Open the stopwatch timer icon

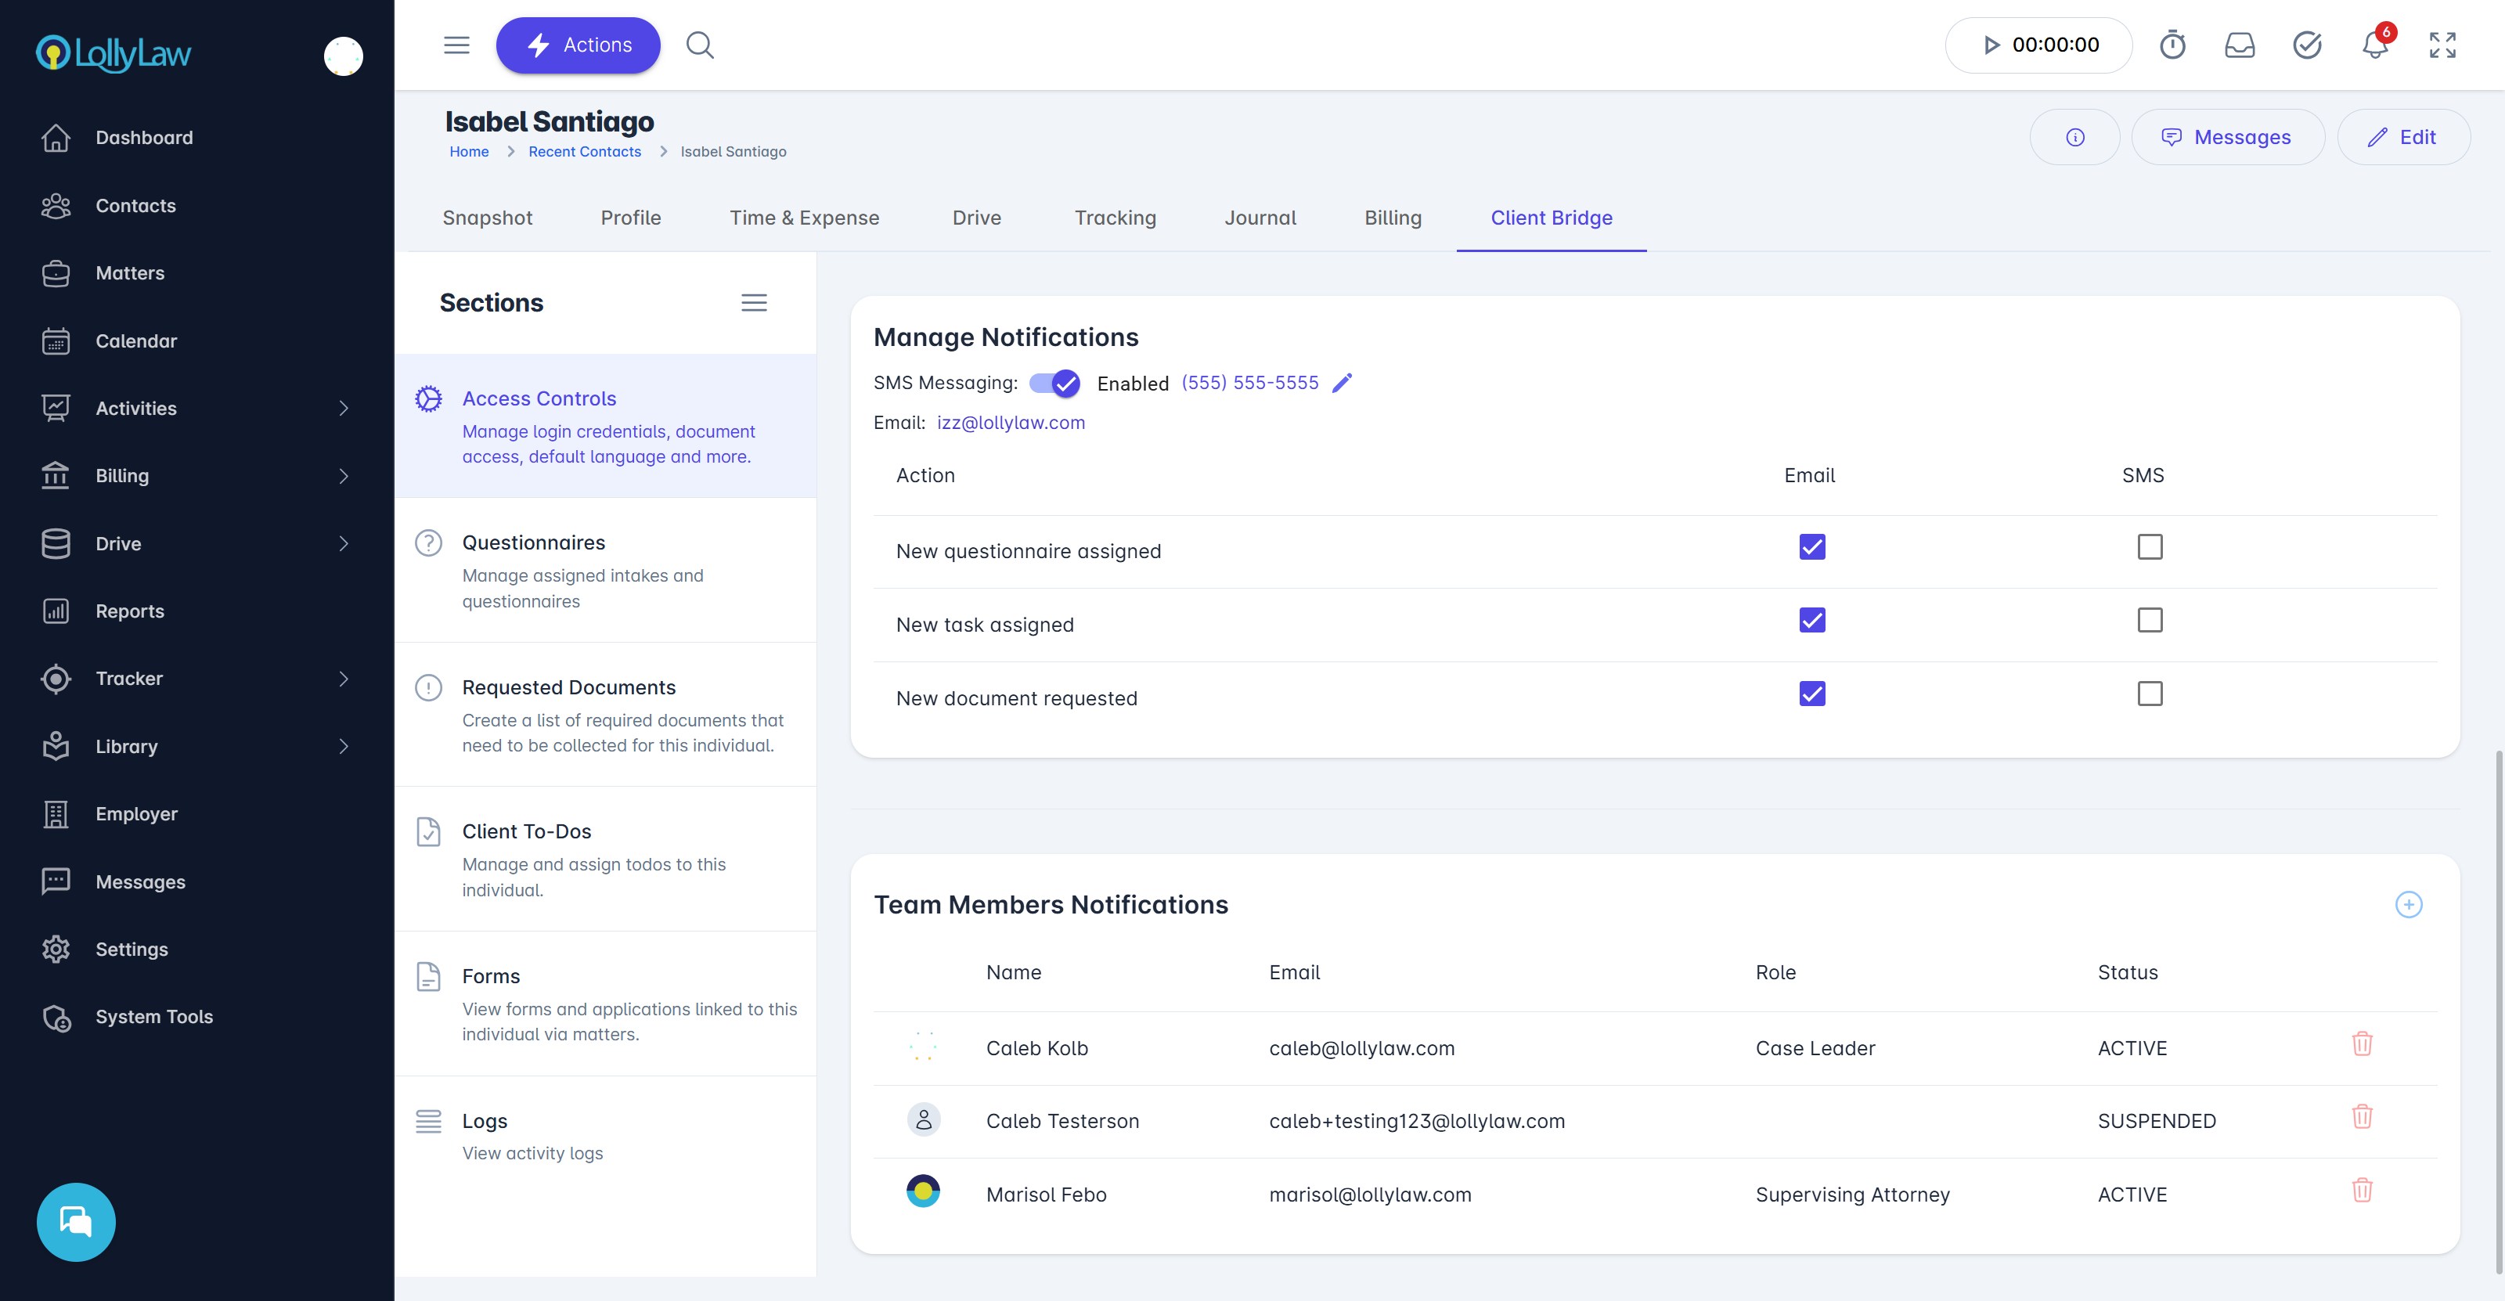coord(2172,45)
